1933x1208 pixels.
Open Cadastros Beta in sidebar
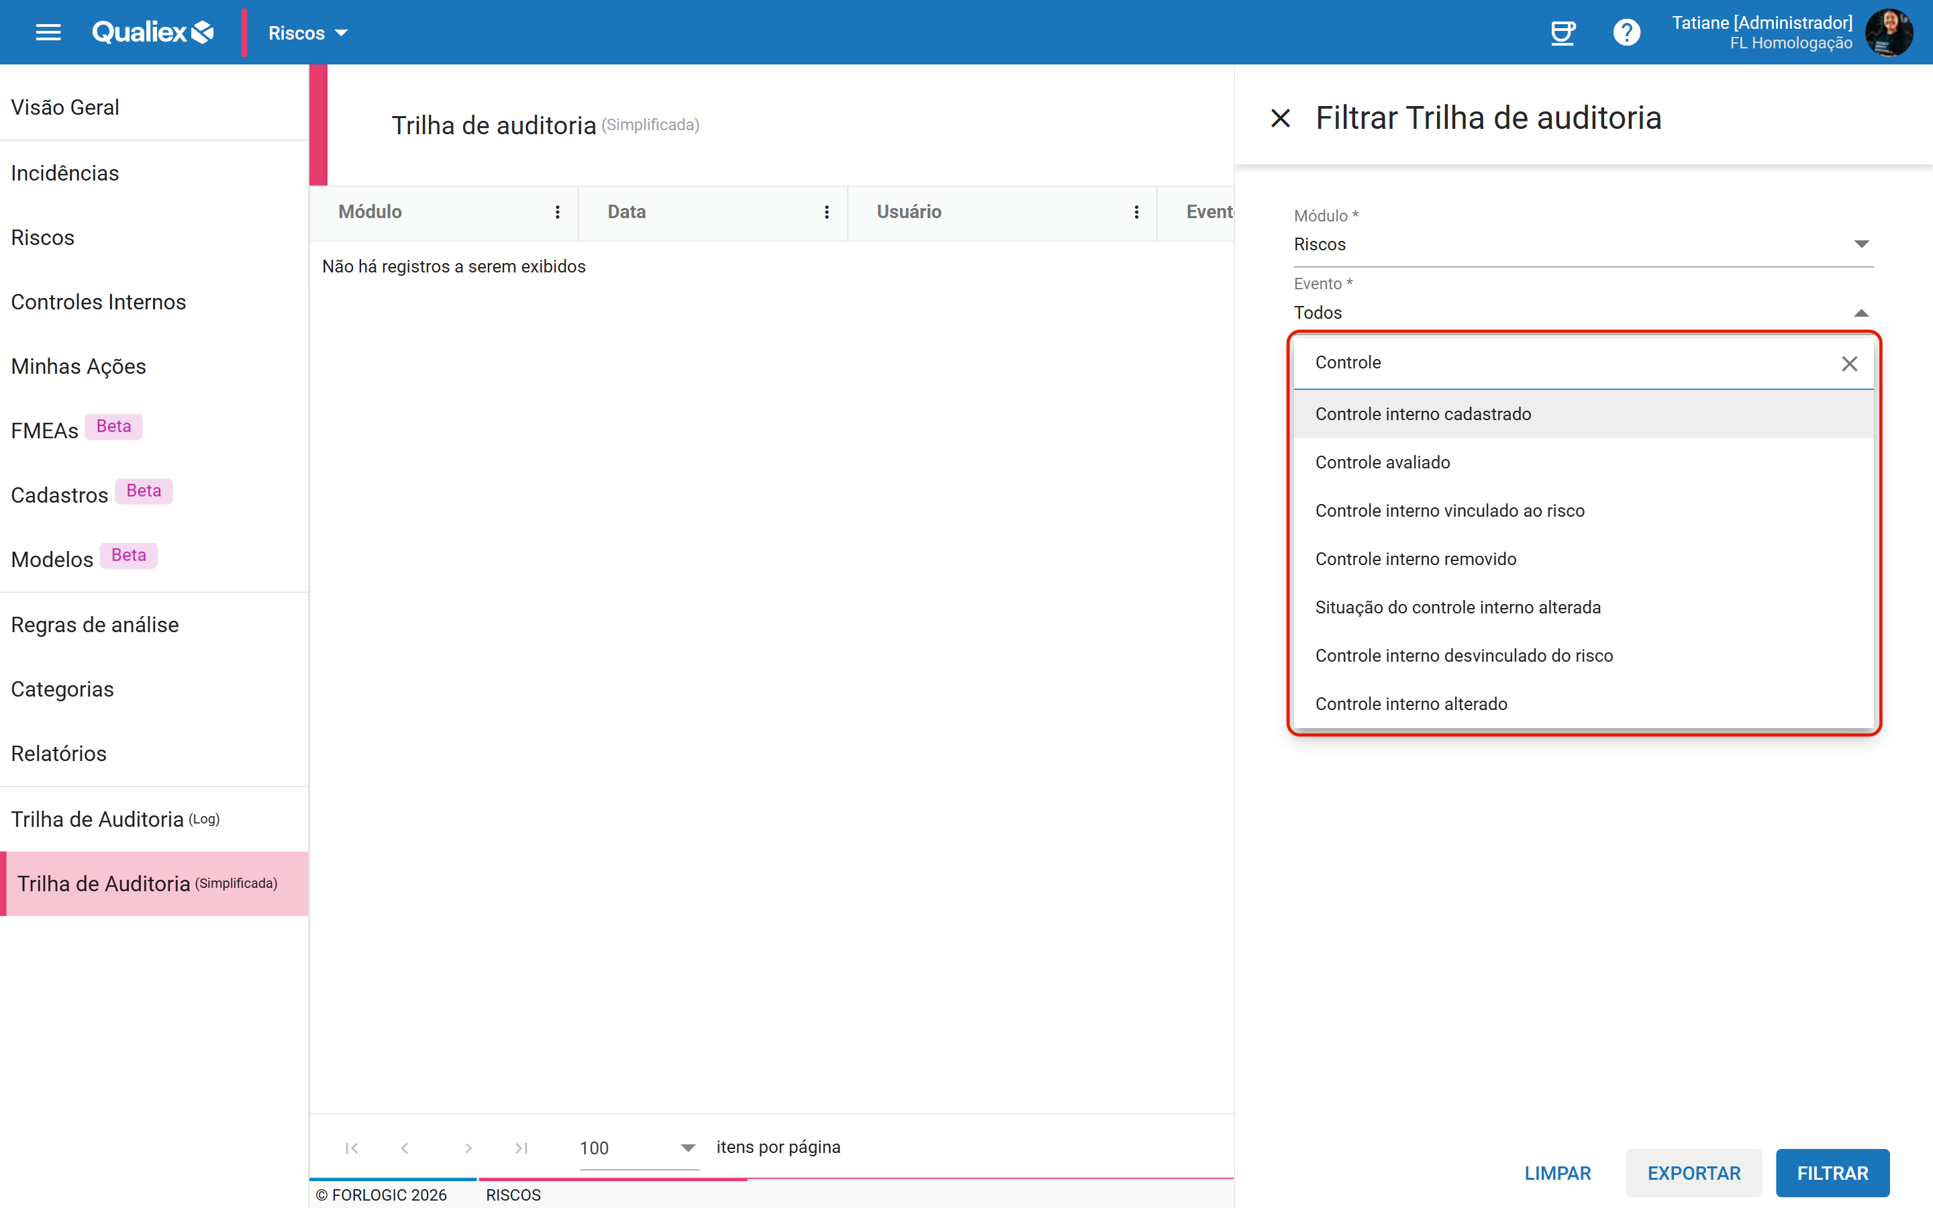154,495
